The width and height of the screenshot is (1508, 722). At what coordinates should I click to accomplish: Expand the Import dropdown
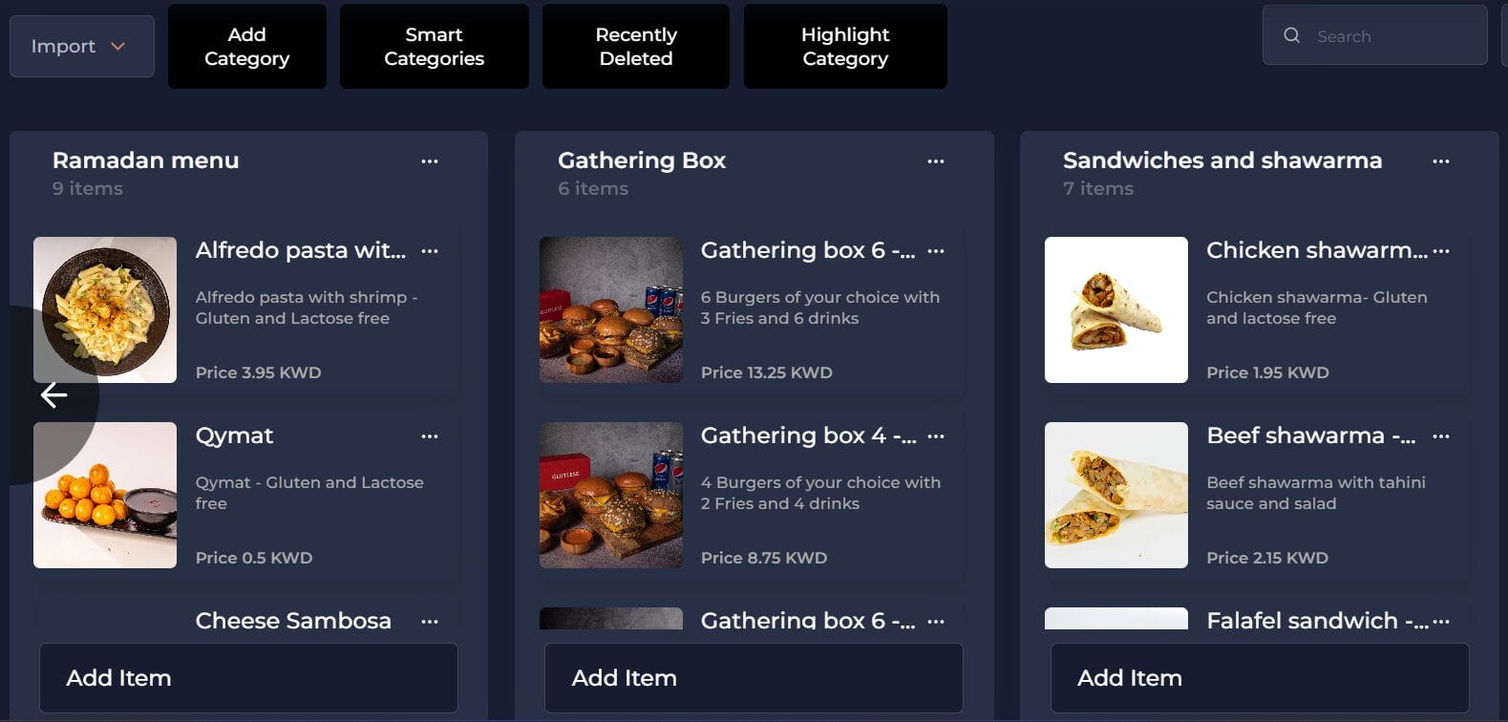[x=81, y=46]
